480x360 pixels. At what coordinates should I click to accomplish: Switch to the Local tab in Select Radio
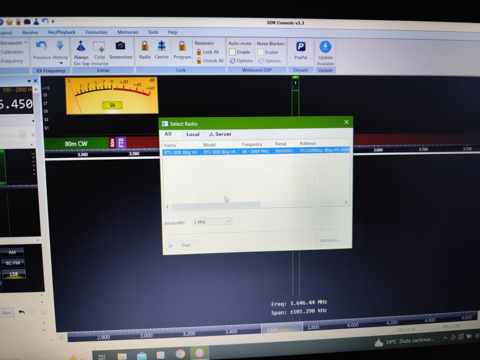click(193, 134)
